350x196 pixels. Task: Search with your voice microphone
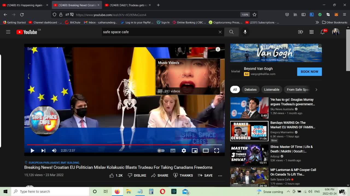245,32
